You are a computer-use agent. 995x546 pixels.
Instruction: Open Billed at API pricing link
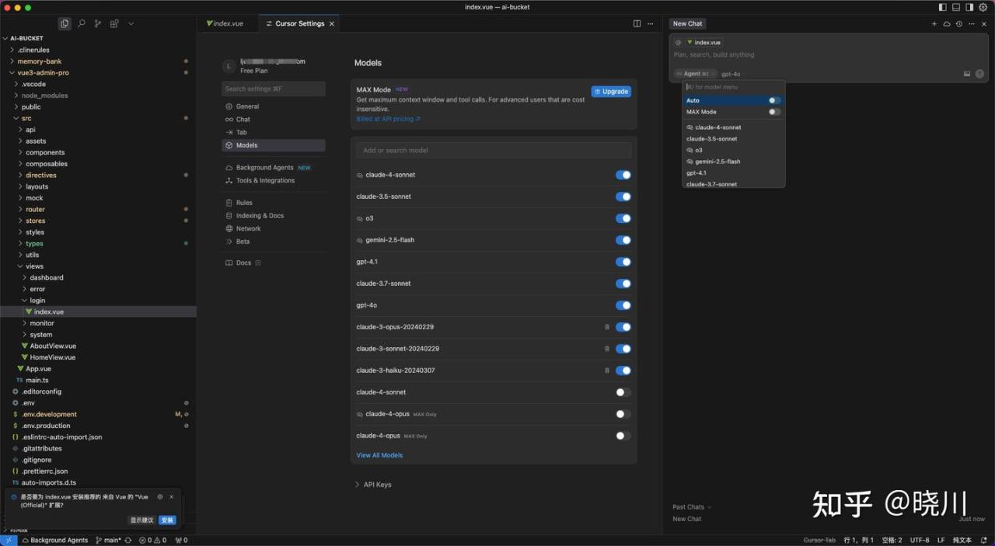point(388,120)
